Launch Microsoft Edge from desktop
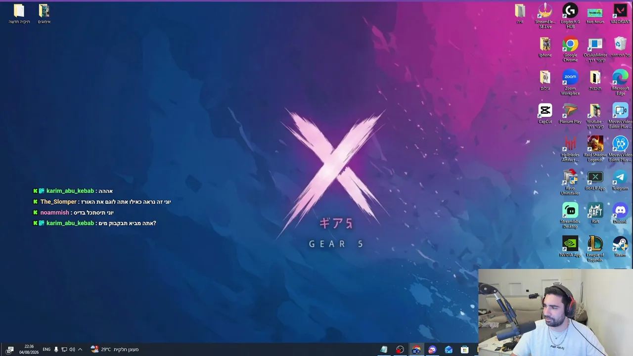Screen dimensions: 633x356 pos(620,83)
